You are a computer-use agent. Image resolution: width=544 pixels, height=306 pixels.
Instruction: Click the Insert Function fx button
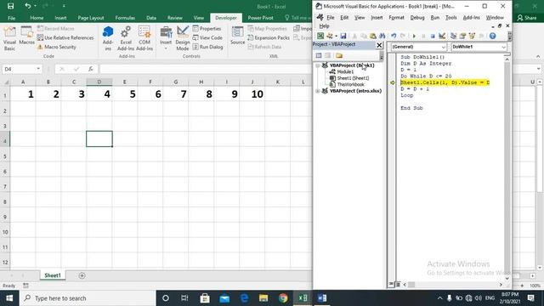tap(91, 69)
